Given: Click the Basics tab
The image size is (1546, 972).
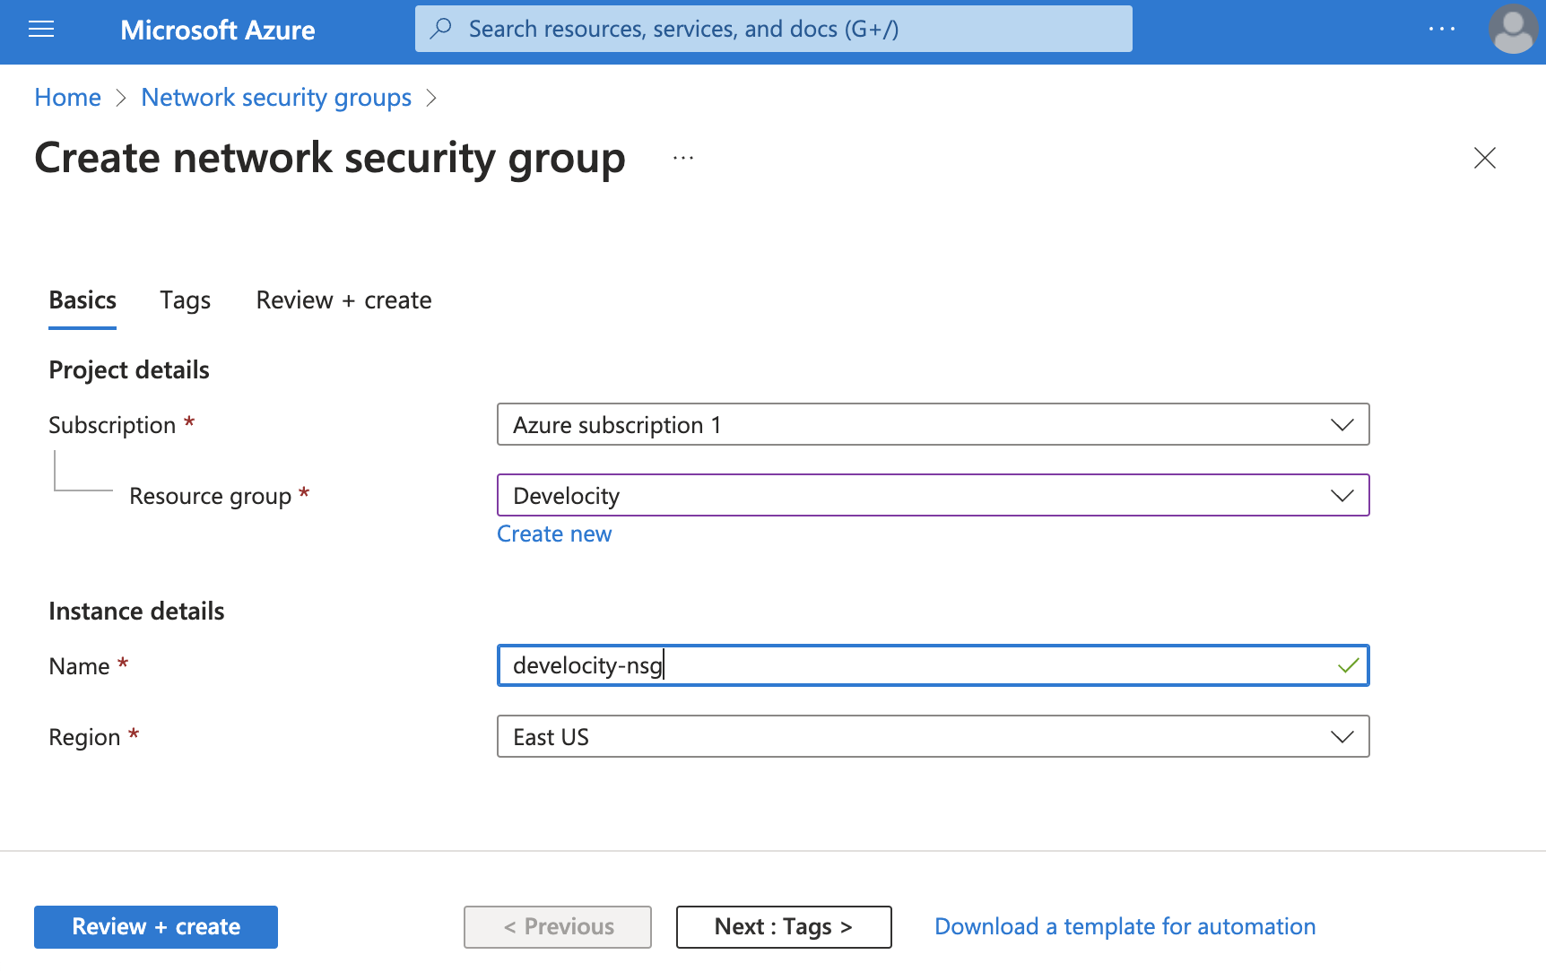Looking at the screenshot, I should coord(82,299).
